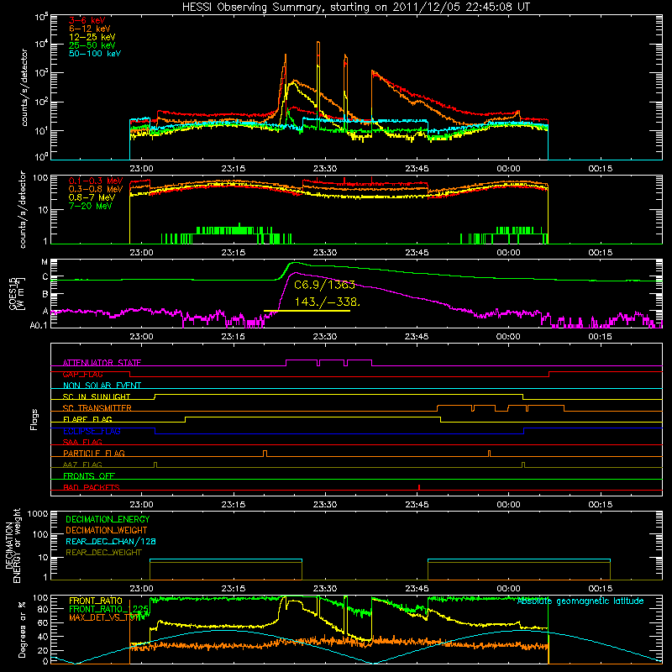
Task: Select the 143./-338. position annotation
Action: (327, 302)
